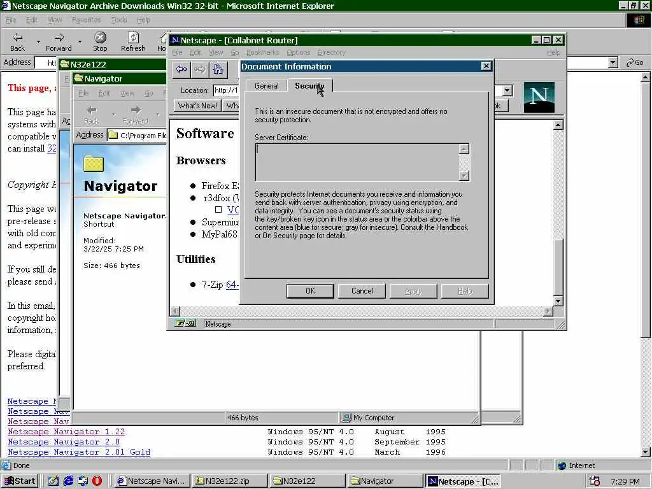Click Netscape's horizontal scroll left arrow
Screen dimensions: 652x489
[x=175, y=311]
